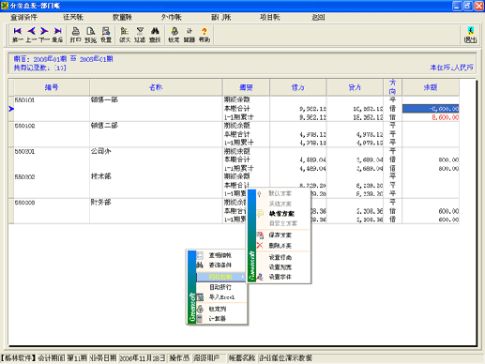Click the 借方 column header
The height and width of the screenshot is (364, 485).
pyautogui.click(x=298, y=87)
